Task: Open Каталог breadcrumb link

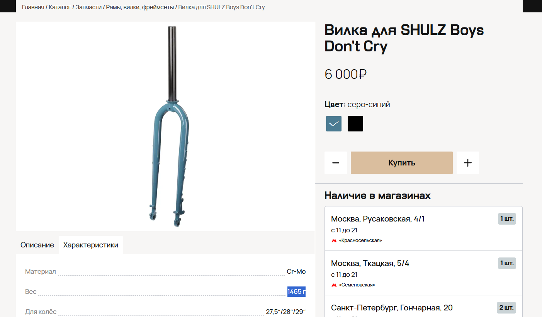Action: [x=60, y=7]
